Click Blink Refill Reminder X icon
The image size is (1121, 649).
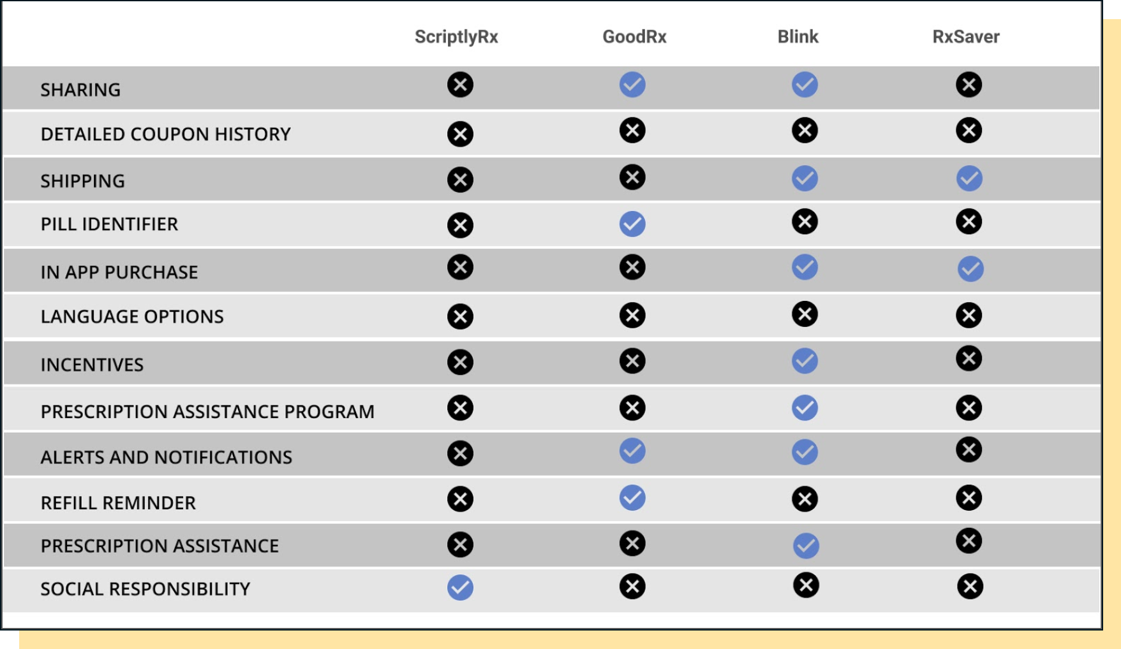pyautogui.click(x=805, y=499)
